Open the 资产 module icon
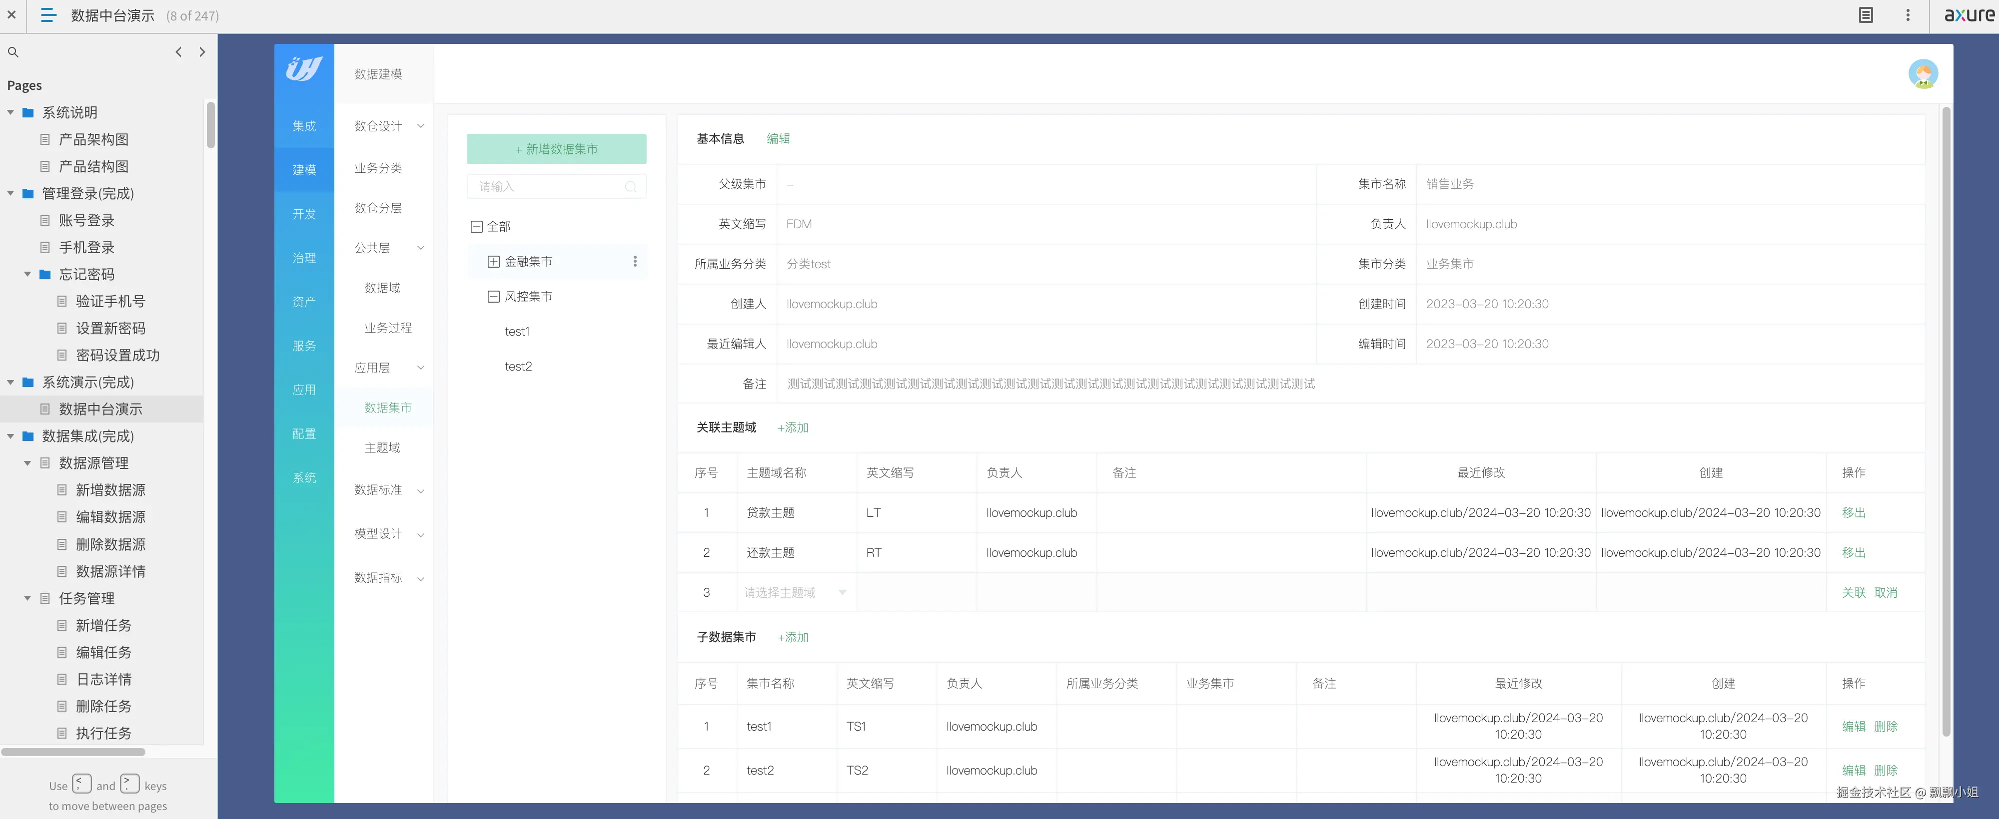This screenshot has height=819, width=1999. pyautogui.click(x=303, y=302)
